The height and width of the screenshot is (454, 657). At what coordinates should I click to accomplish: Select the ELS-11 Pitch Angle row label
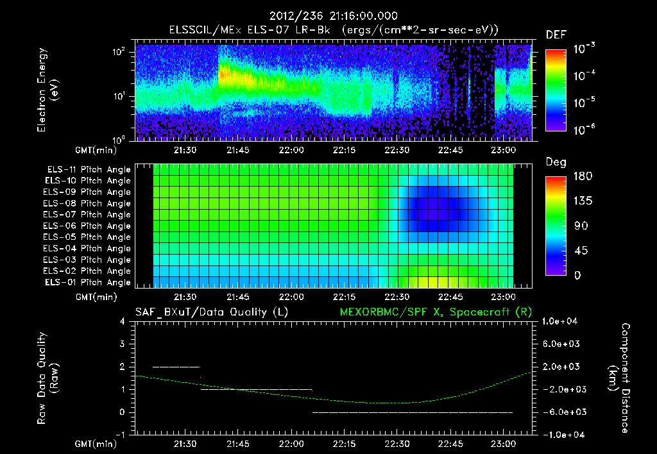click(89, 170)
